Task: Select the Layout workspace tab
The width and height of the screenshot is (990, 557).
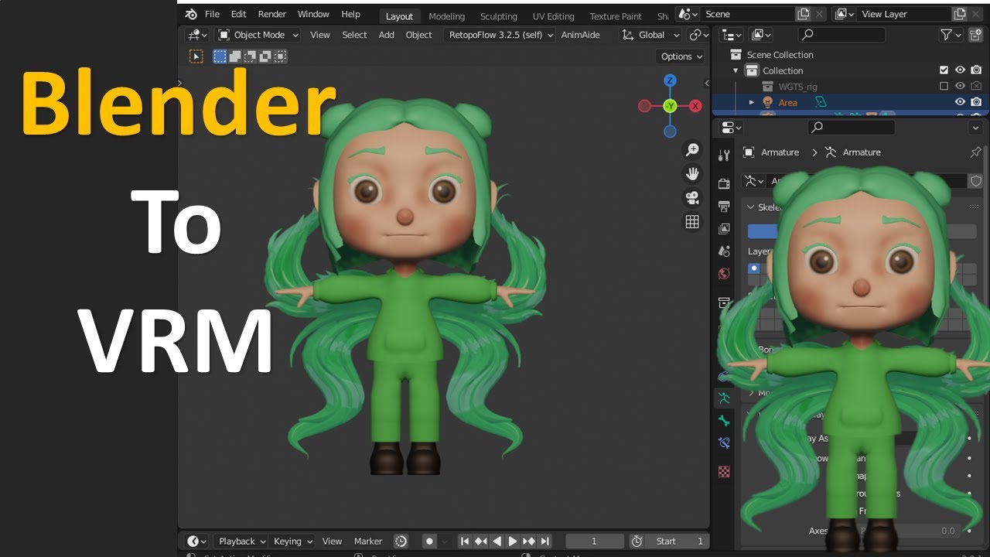Action: pos(399,16)
